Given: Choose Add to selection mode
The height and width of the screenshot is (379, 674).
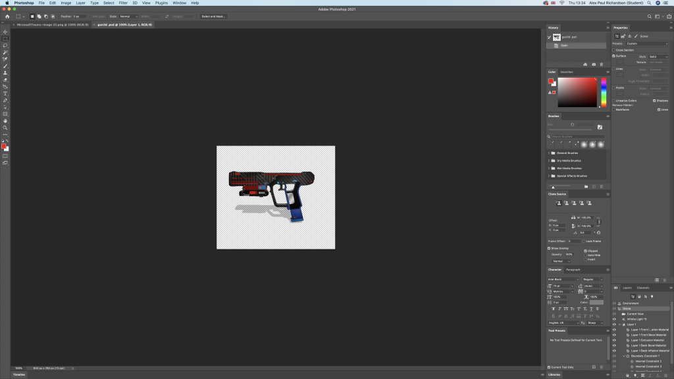Looking at the screenshot, I should click(39, 16).
